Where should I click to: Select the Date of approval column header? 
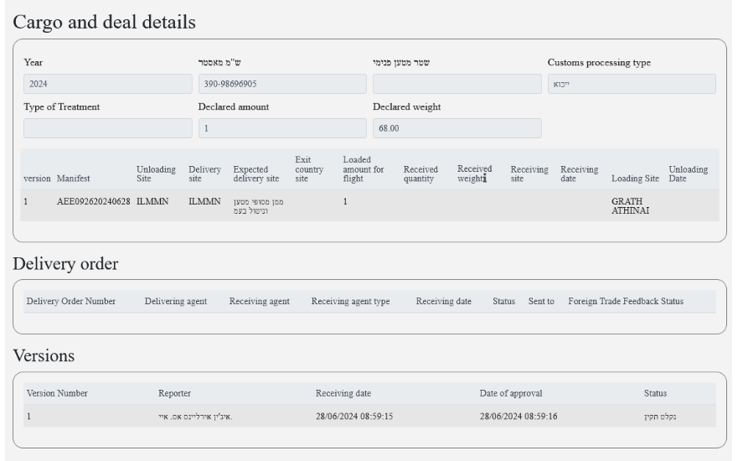[x=512, y=393]
